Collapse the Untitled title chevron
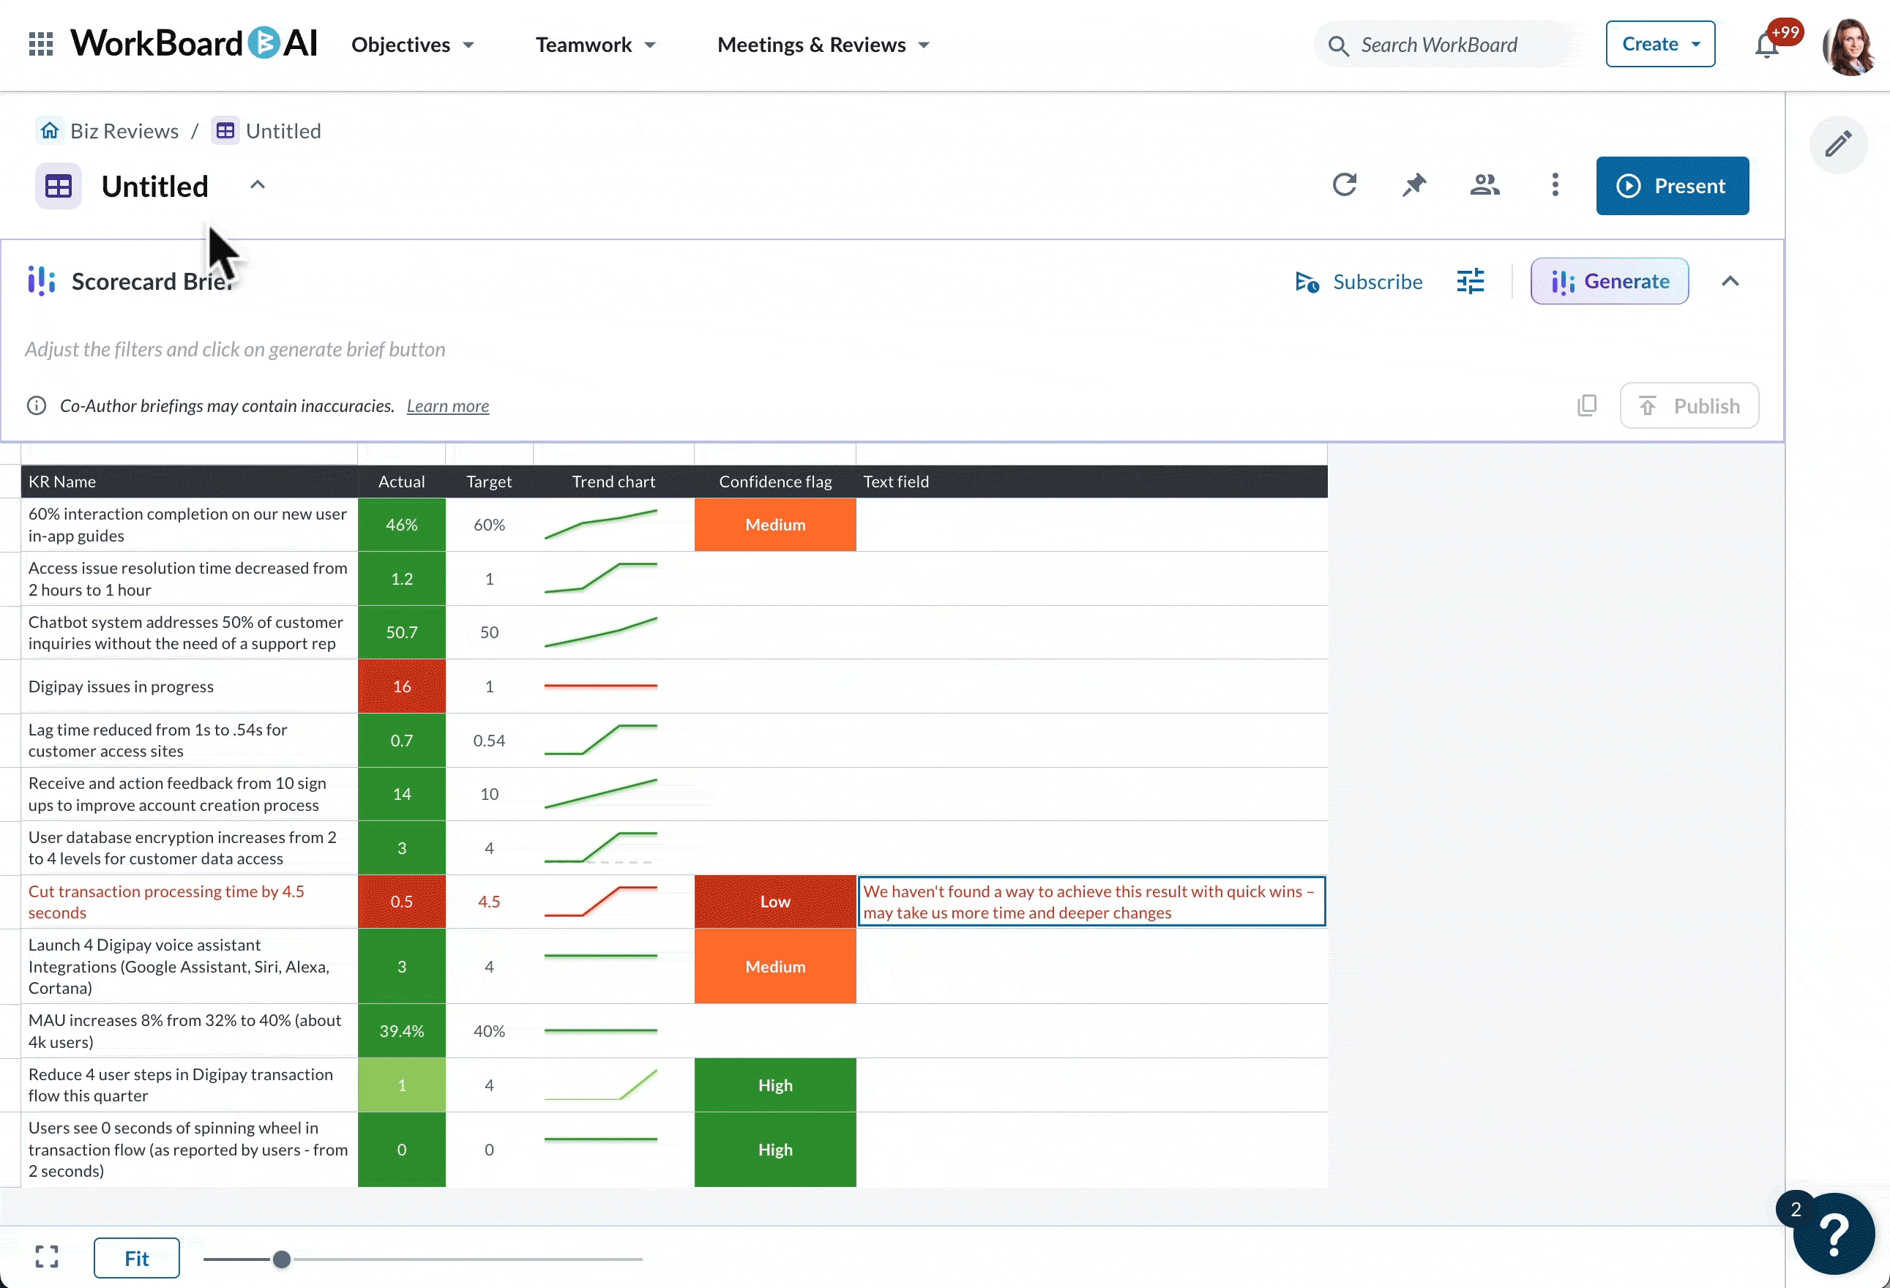This screenshot has height=1288, width=1890. (257, 185)
